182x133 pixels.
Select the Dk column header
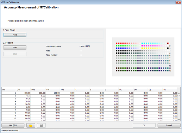170,89
